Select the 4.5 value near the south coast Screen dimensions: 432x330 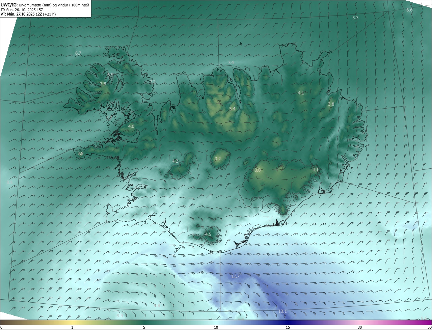coord(208,234)
